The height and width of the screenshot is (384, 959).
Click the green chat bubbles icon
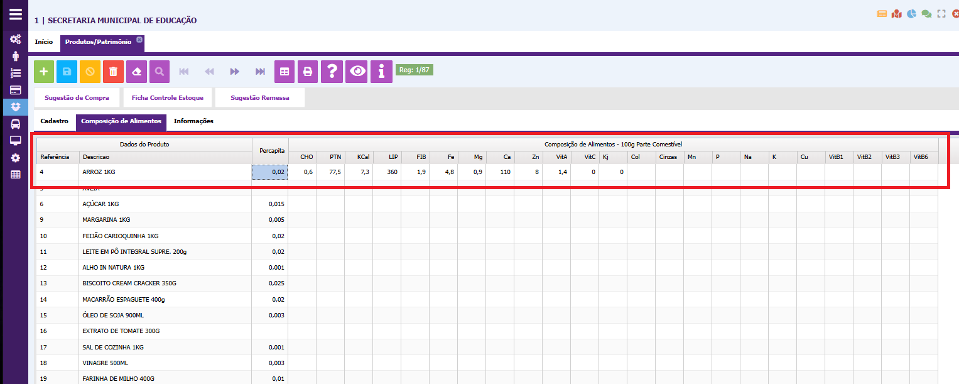pyautogui.click(x=926, y=14)
